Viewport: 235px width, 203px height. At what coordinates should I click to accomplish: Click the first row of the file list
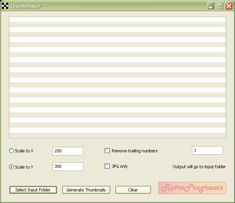click(x=117, y=19)
